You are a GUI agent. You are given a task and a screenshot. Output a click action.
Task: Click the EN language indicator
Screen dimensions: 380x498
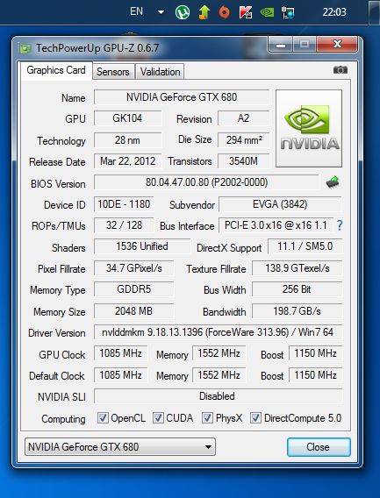click(136, 11)
